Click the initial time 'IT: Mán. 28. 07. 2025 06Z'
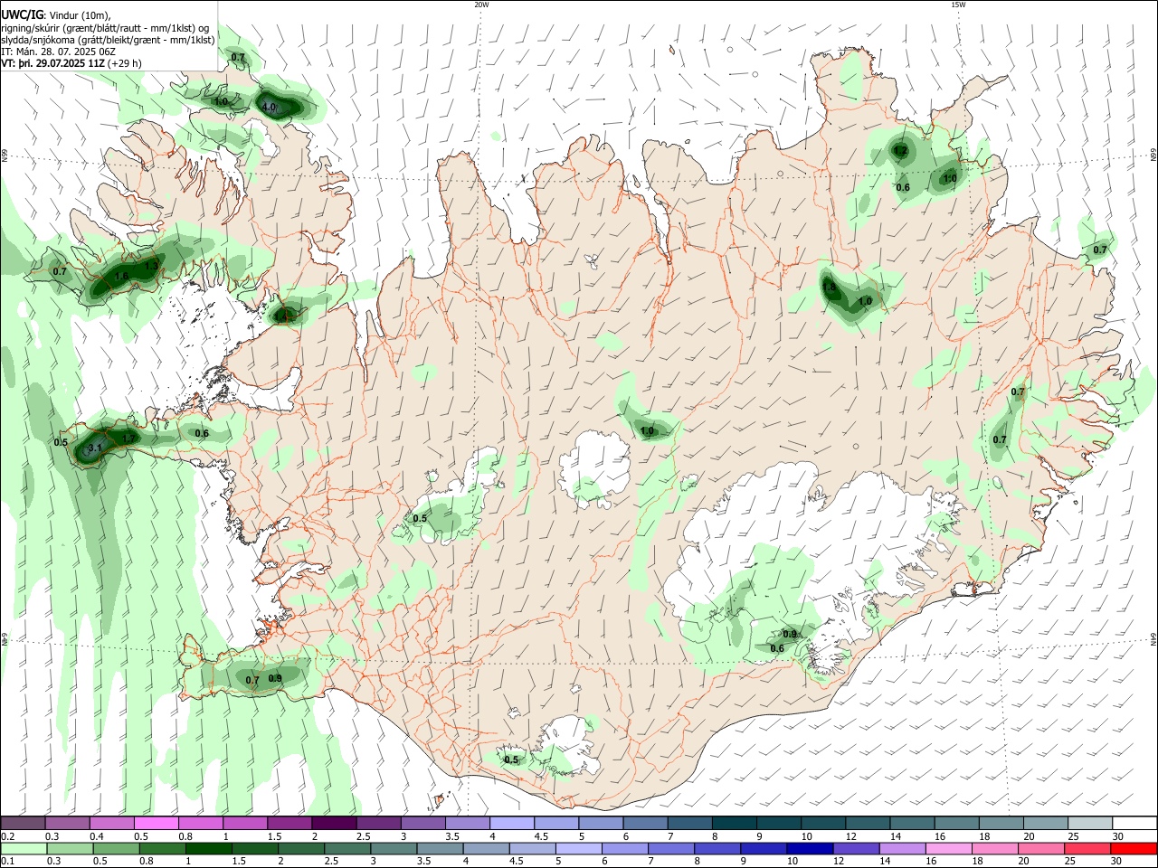This screenshot has height=868, width=1158. (x=58, y=52)
